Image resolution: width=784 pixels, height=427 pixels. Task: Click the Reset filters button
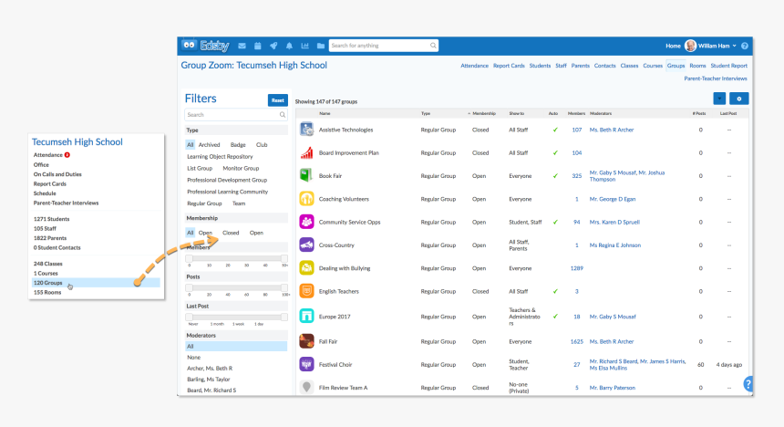coord(278,99)
